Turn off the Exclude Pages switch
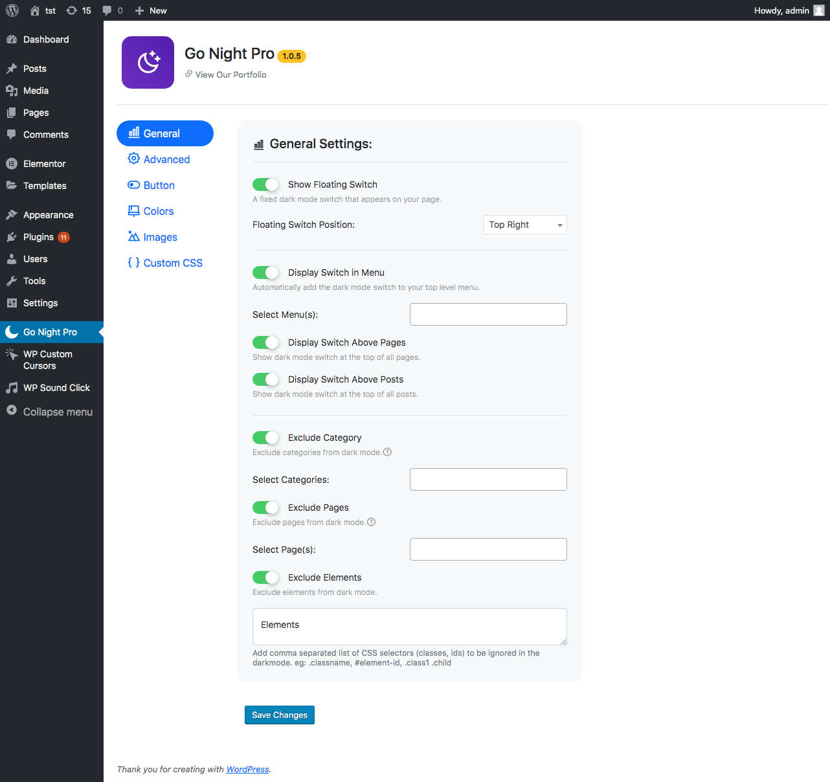This screenshot has height=782, width=830. (x=265, y=508)
